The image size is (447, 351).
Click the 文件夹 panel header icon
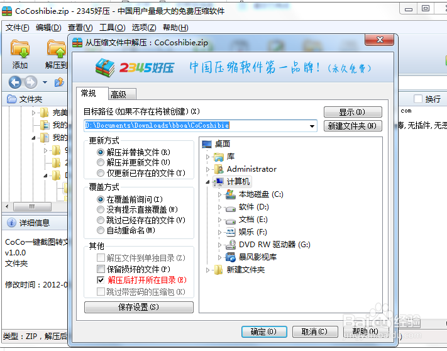(12, 99)
